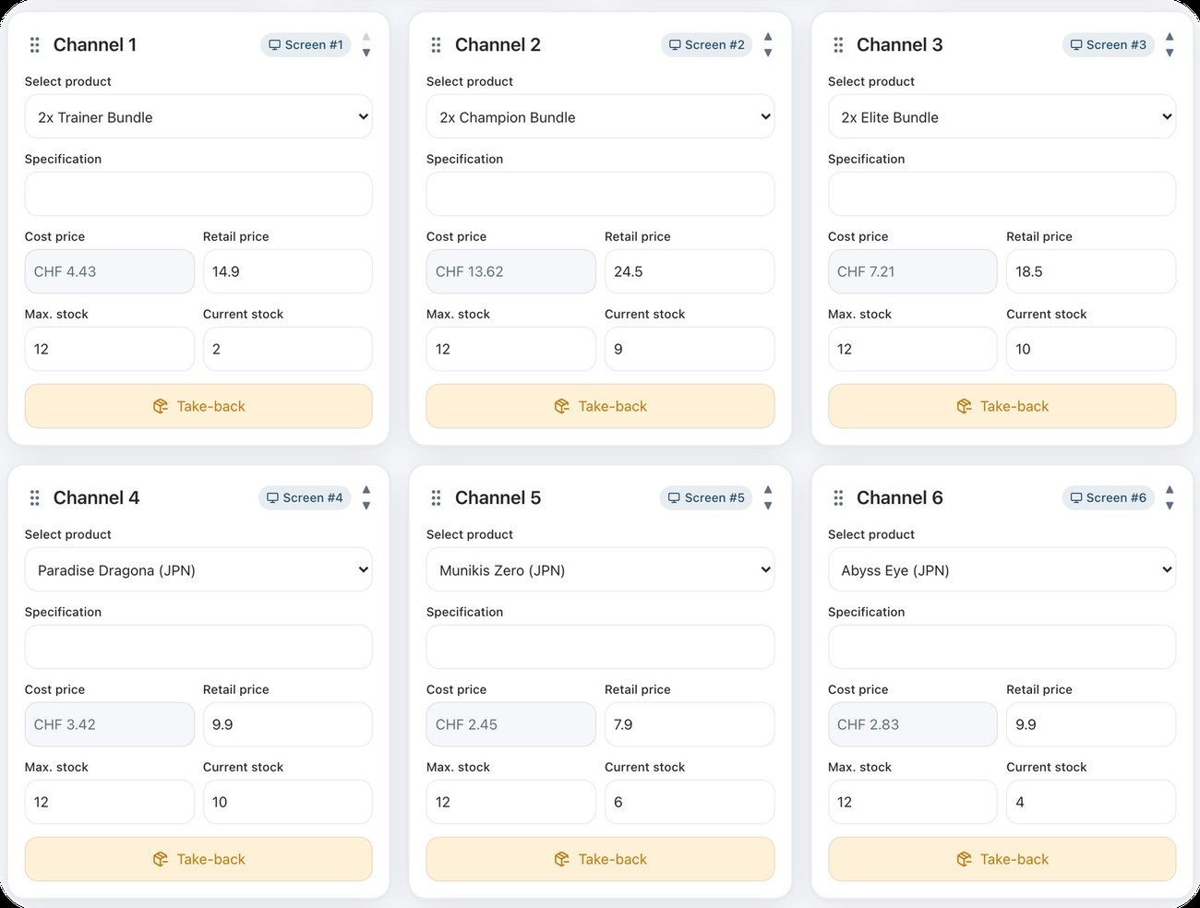Click the drag handle icon for Channel 2
Screen dimensions: 1200x908
pos(437,44)
